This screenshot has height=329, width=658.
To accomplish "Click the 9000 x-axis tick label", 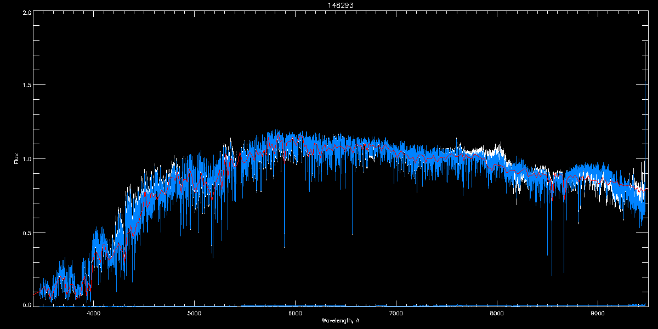I will 598,314.
